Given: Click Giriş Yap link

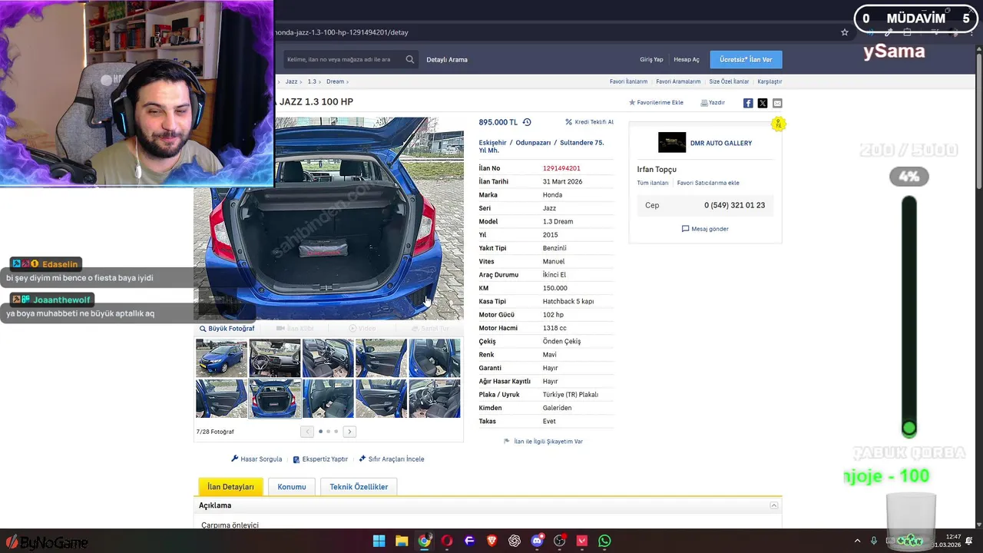Looking at the screenshot, I should (651, 59).
